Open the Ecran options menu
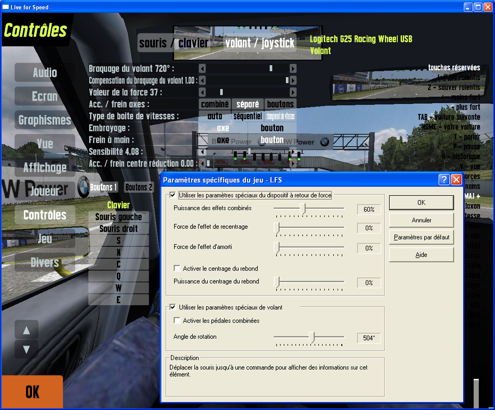Image resolution: width=495 pixels, height=410 pixels. (x=45, y=96)
